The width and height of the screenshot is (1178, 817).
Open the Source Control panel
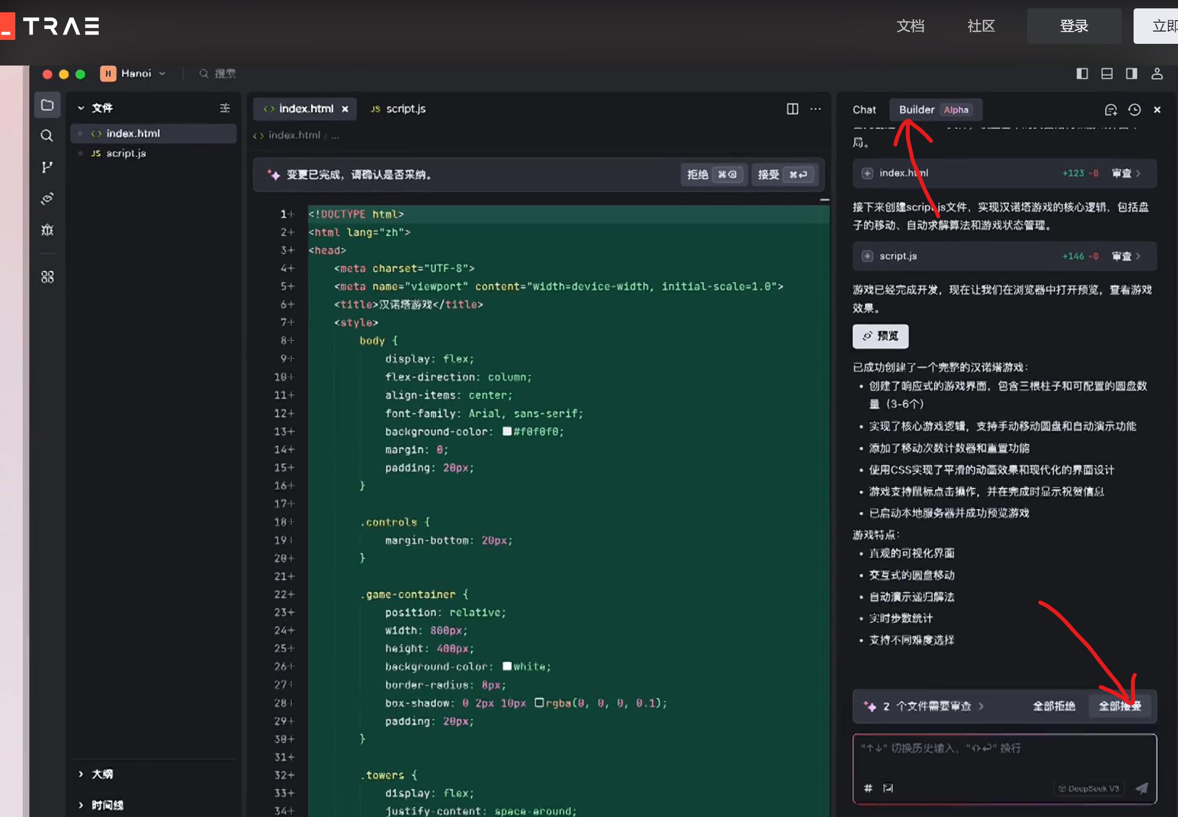(x=47, y=167)
